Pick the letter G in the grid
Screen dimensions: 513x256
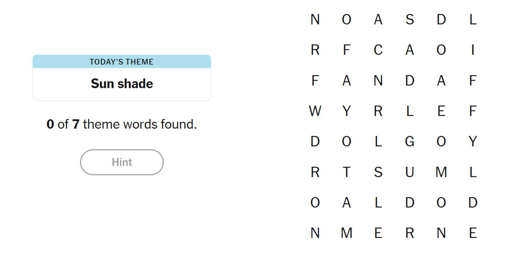(x=409, y=141)
